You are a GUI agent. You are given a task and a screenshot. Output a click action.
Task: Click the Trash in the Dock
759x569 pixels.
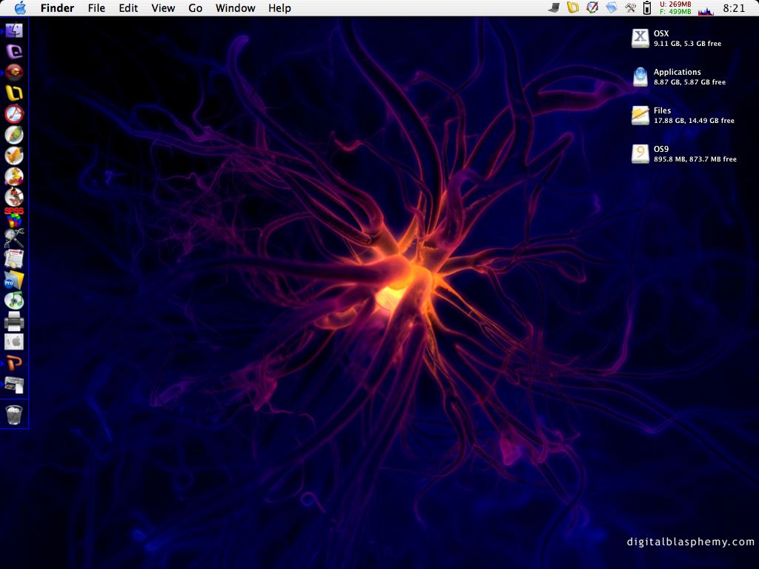14,415
